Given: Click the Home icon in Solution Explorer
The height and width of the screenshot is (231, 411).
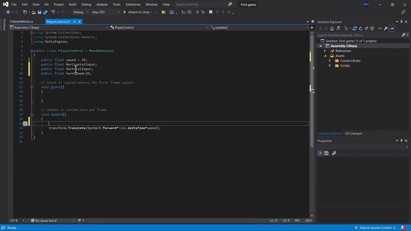Looking at the screenshot, I should pyautogui.click(x=332, y=28).
